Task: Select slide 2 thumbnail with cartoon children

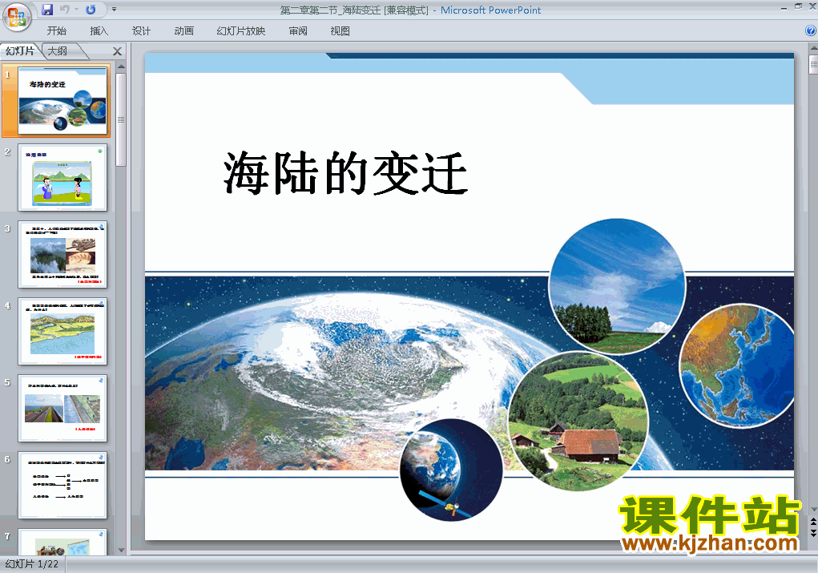Action: 62,177
